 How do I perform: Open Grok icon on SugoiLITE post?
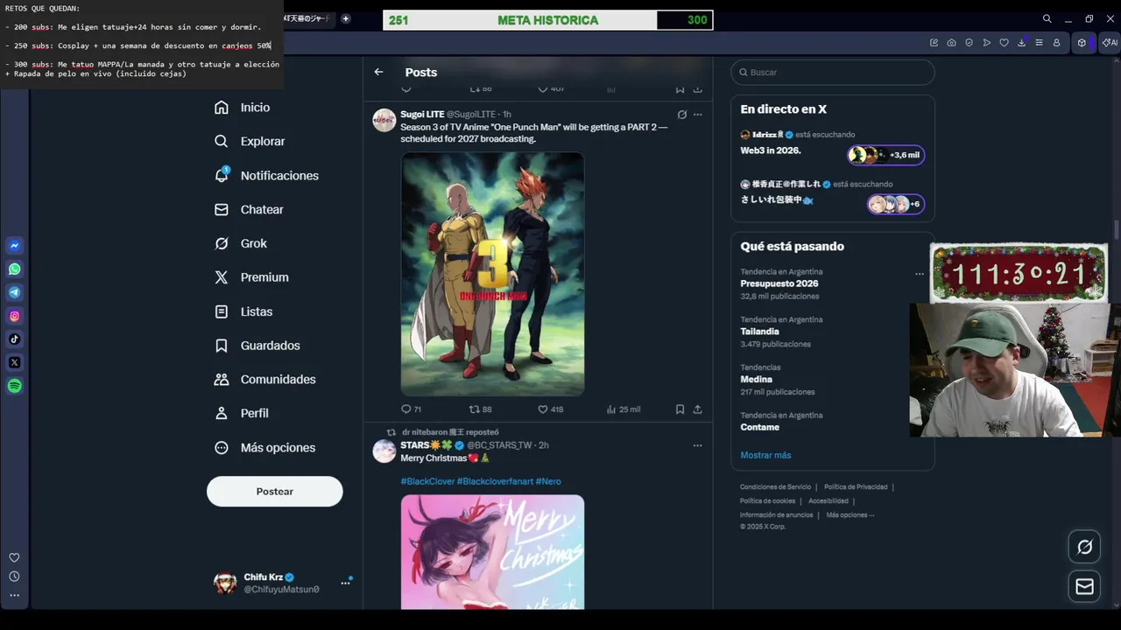pos(681,115)
